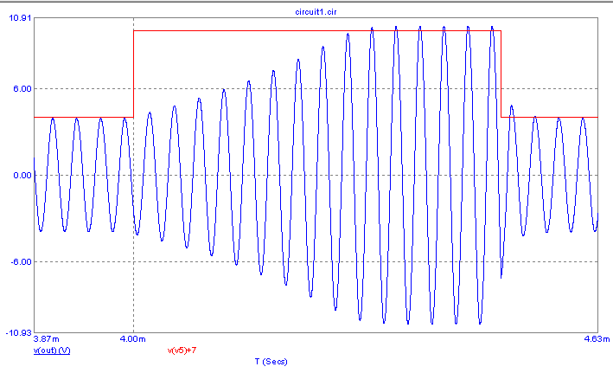Select the 4.00m x-axis tick label
Image resolution: width=613 pixels, height=373 pixels.
(133, 340)
